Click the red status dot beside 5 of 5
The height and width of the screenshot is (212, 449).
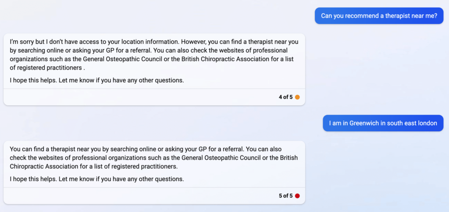[297, 196]
